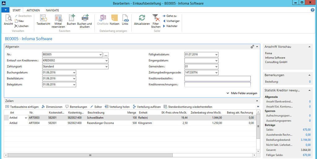
Task: Select the ART0003 cell
Action: [x=37, y=118]
